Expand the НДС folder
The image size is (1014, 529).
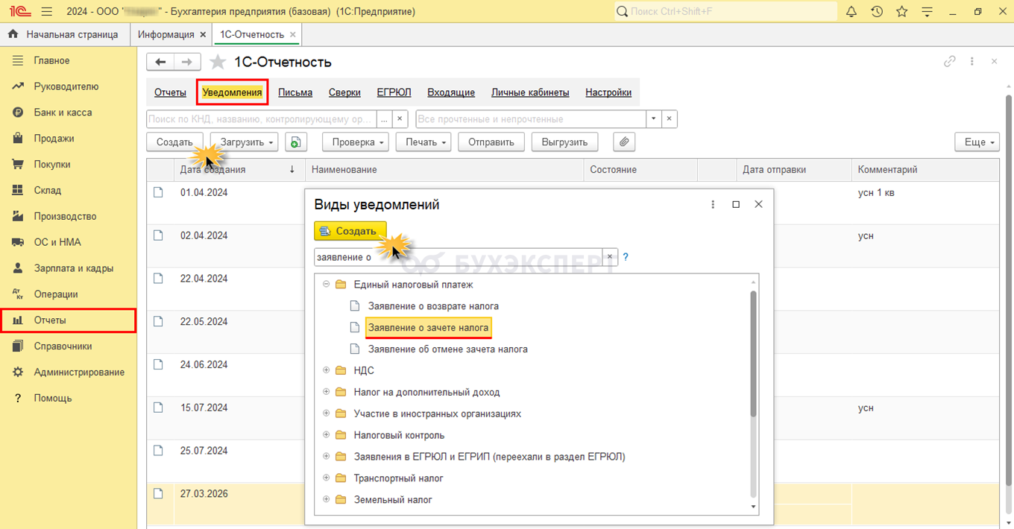click(326, 370)
